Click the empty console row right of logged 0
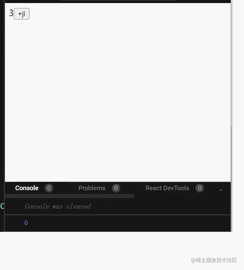The height and width of the screenshot is (270, 244). [129, 223]
